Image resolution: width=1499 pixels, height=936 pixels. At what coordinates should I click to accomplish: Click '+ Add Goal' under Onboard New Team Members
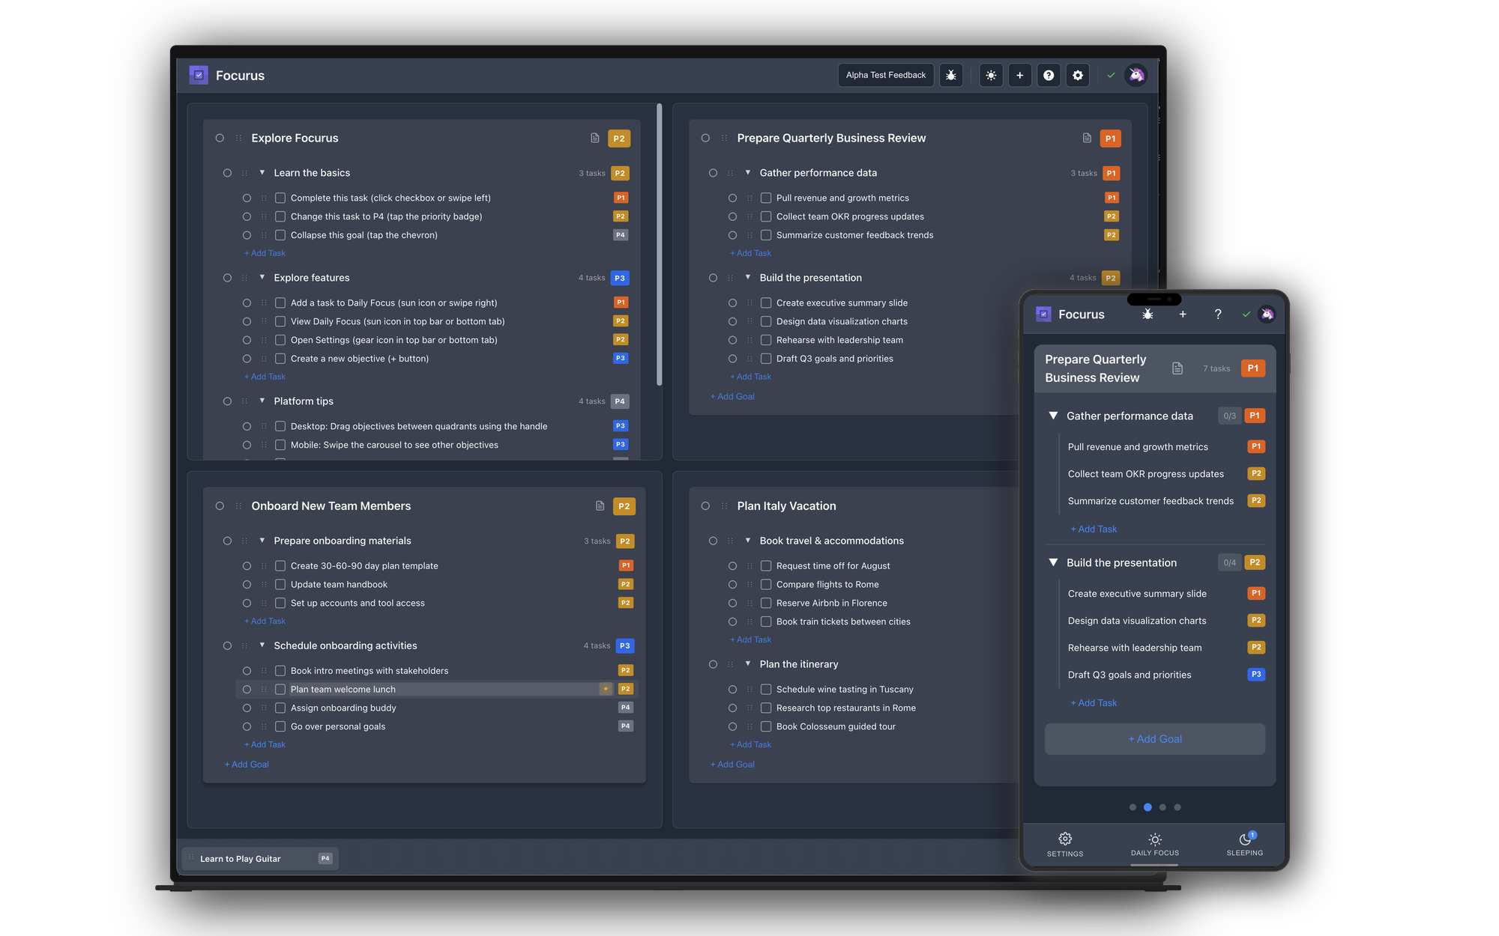247,764
